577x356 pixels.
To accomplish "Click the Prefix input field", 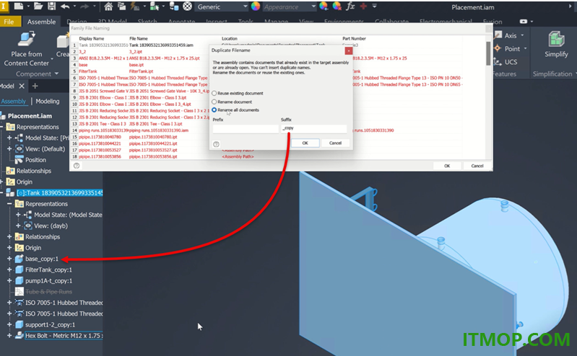I will tap(246, 128).
